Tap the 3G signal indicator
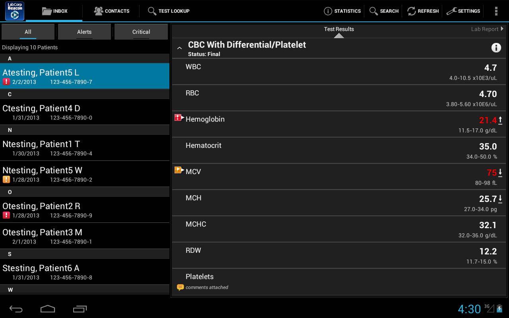Image resolution: width=509 pixels, height=318 pixels. coord(489,308)
